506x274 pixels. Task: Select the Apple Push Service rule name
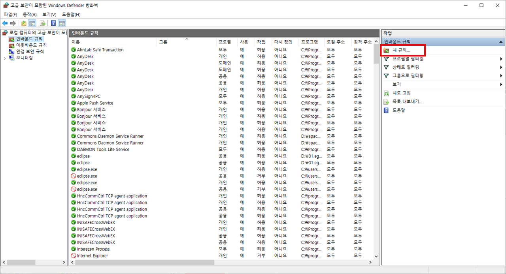pos(95,103)
